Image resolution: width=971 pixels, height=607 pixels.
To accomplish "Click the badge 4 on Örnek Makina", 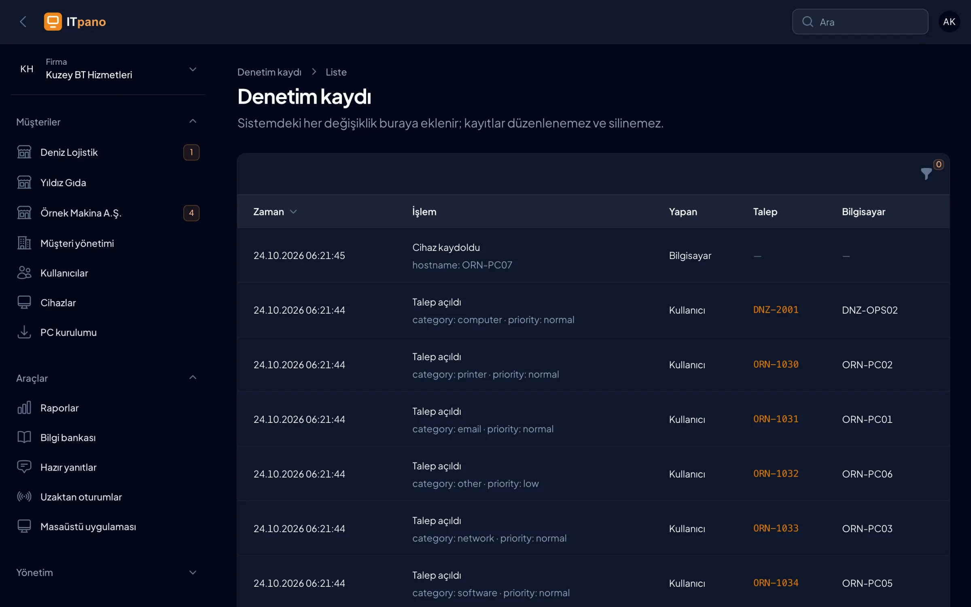I will pyautogui.click(x=191, y=213).
